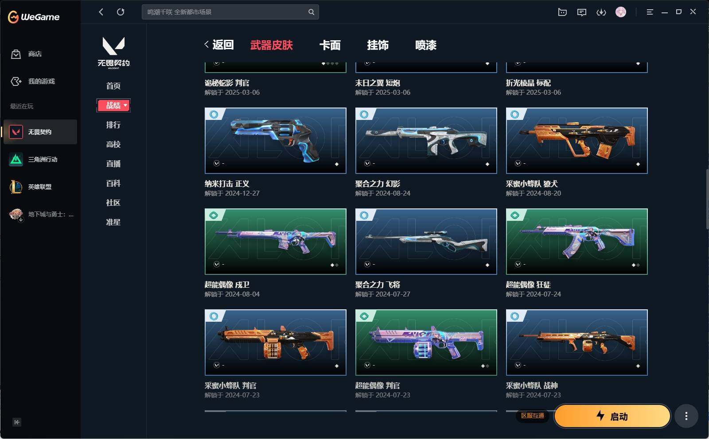Screen dimensions: 709x439
Task: Click the user avatar icon
Action: [621, 12]
